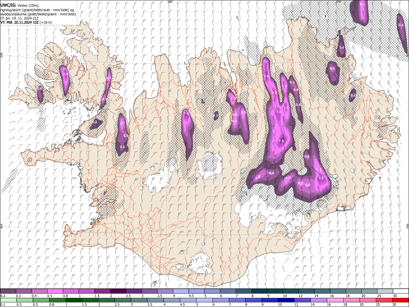The image size is (409, 307).
Task: Click the bold "VT: Mið. 20.11.2024 15Z" text
Action: [20, 22]
